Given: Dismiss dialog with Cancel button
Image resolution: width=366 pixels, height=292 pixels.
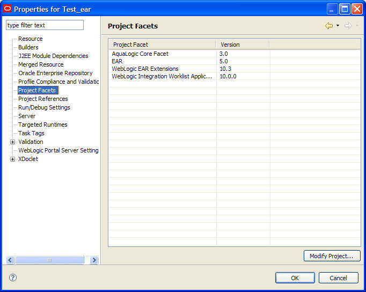Looking at the screenshot, I should 338,278.
